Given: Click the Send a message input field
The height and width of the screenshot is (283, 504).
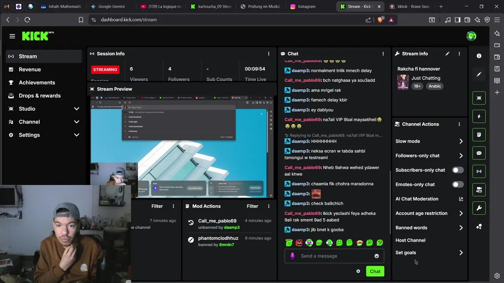Looking at the screenshot, I should (334, 256).
